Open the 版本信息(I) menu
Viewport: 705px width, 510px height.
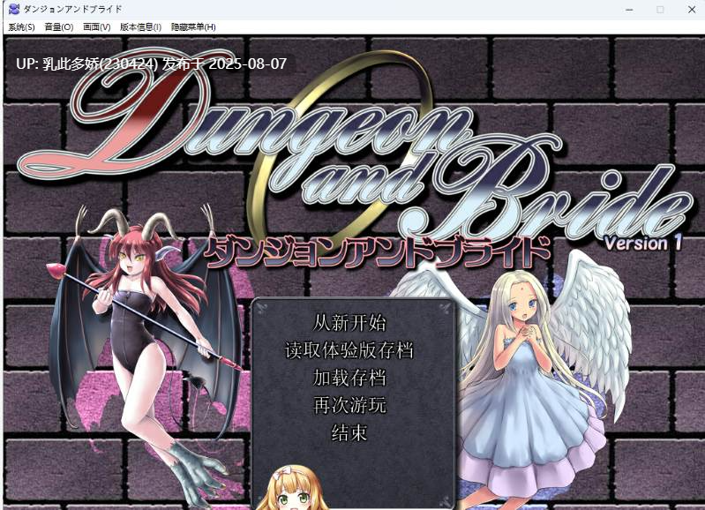tap(140, 27)
